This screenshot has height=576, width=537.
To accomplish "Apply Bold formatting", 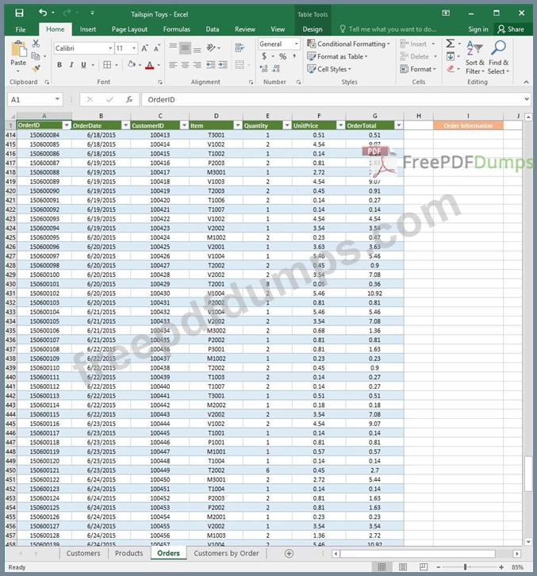I will pos(59,65).
